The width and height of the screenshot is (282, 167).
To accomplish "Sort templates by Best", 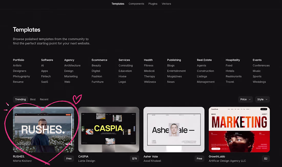I will [33, 99].
